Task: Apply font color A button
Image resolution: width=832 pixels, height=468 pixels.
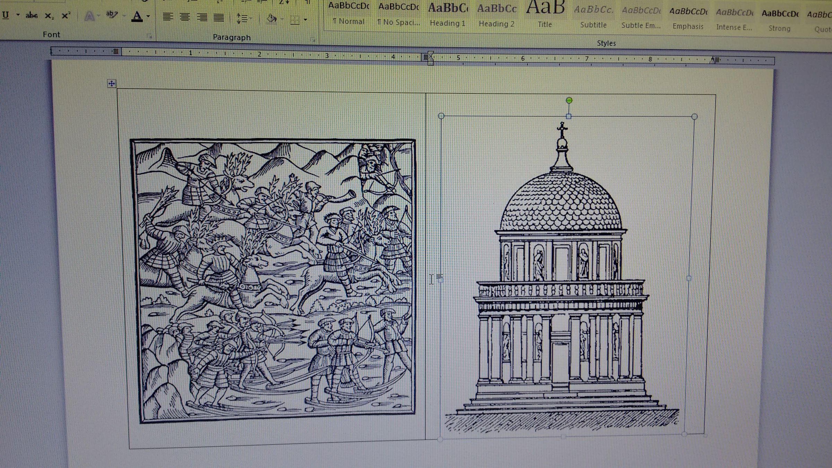Action: tap(137, 16)
